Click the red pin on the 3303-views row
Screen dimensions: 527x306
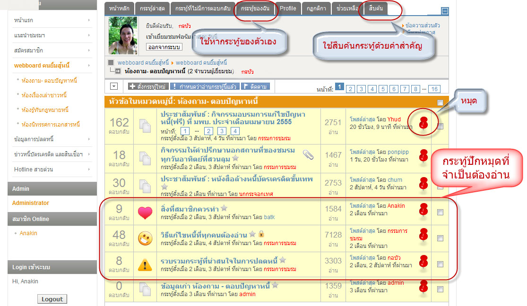pos(423,262)
